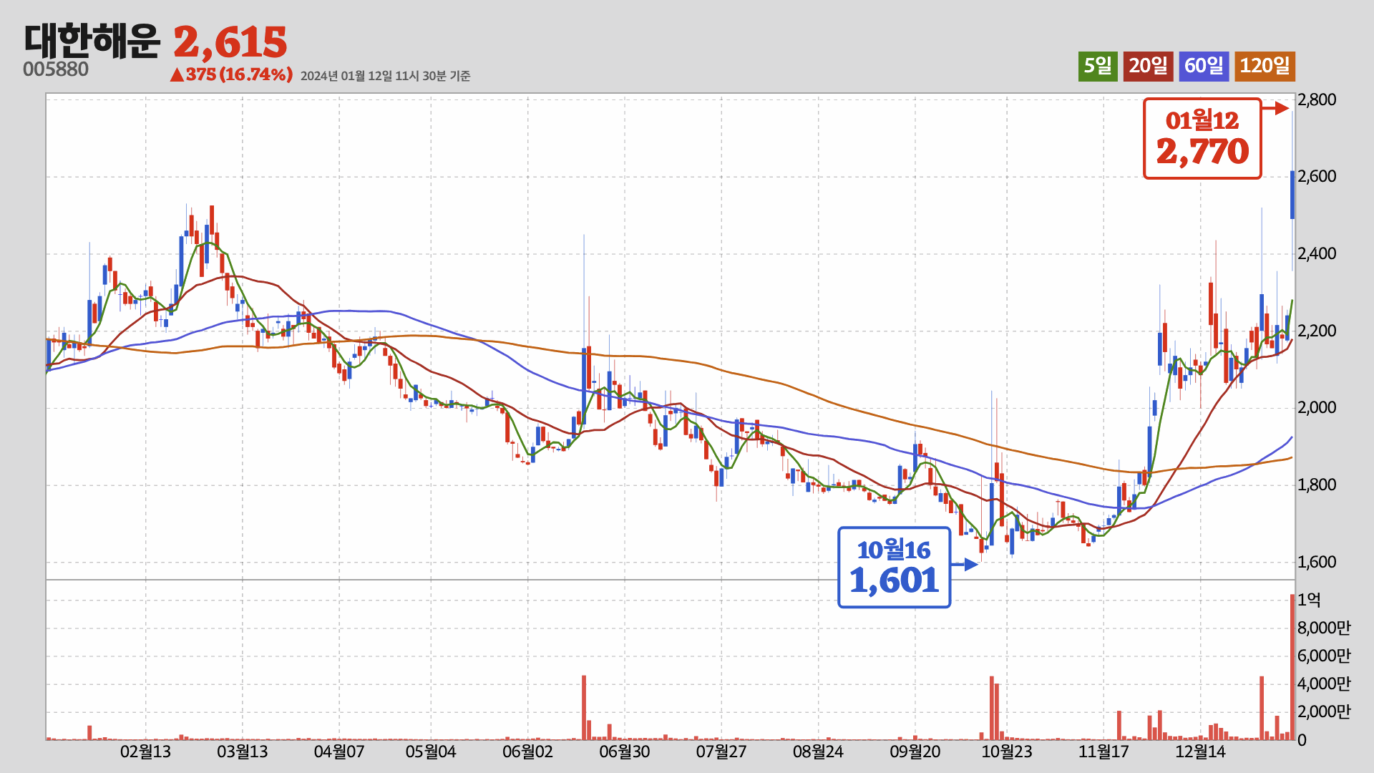Viewport: 1374px width, 773px height.
Task: Click the 8,000만 volume axis label
Action: coord(1324,628)
